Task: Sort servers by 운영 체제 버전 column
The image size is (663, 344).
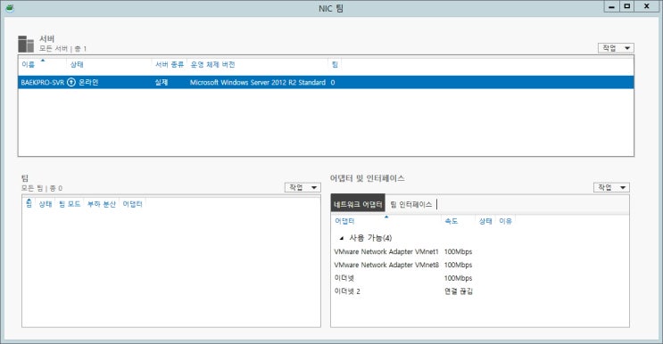Action: 212,64
